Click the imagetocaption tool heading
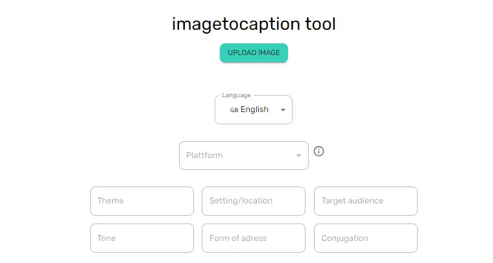The height and width of the screenshot is (263, 493). click(254, 24)
